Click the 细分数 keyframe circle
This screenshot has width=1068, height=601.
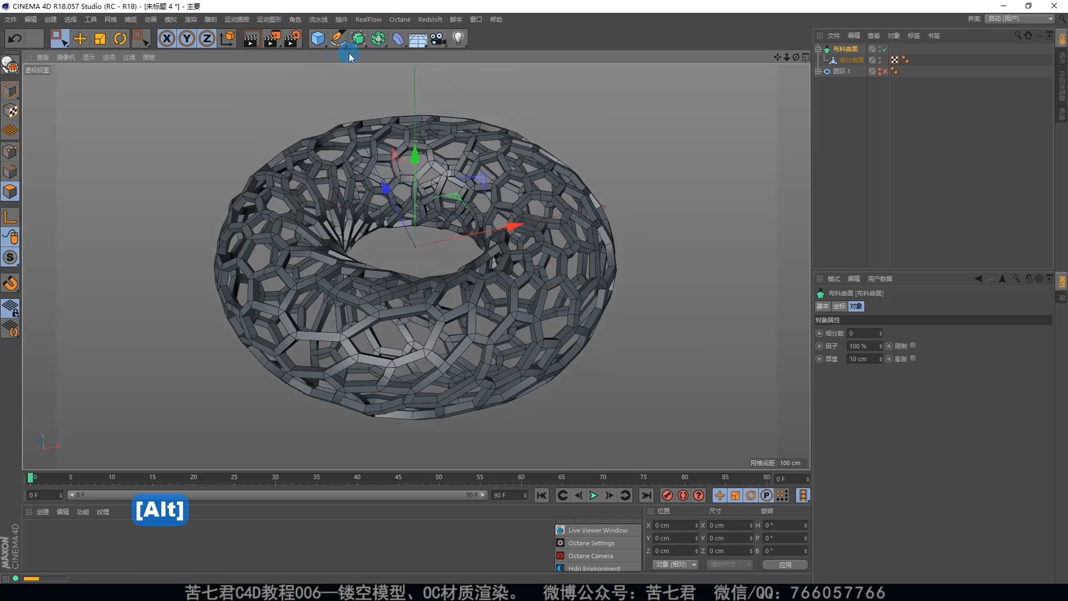pyautogui.click(x=819, y=333)
